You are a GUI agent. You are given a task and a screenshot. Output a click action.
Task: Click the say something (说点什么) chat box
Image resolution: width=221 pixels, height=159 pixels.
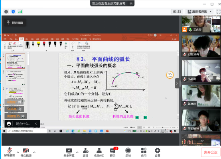tap(23, 124)
